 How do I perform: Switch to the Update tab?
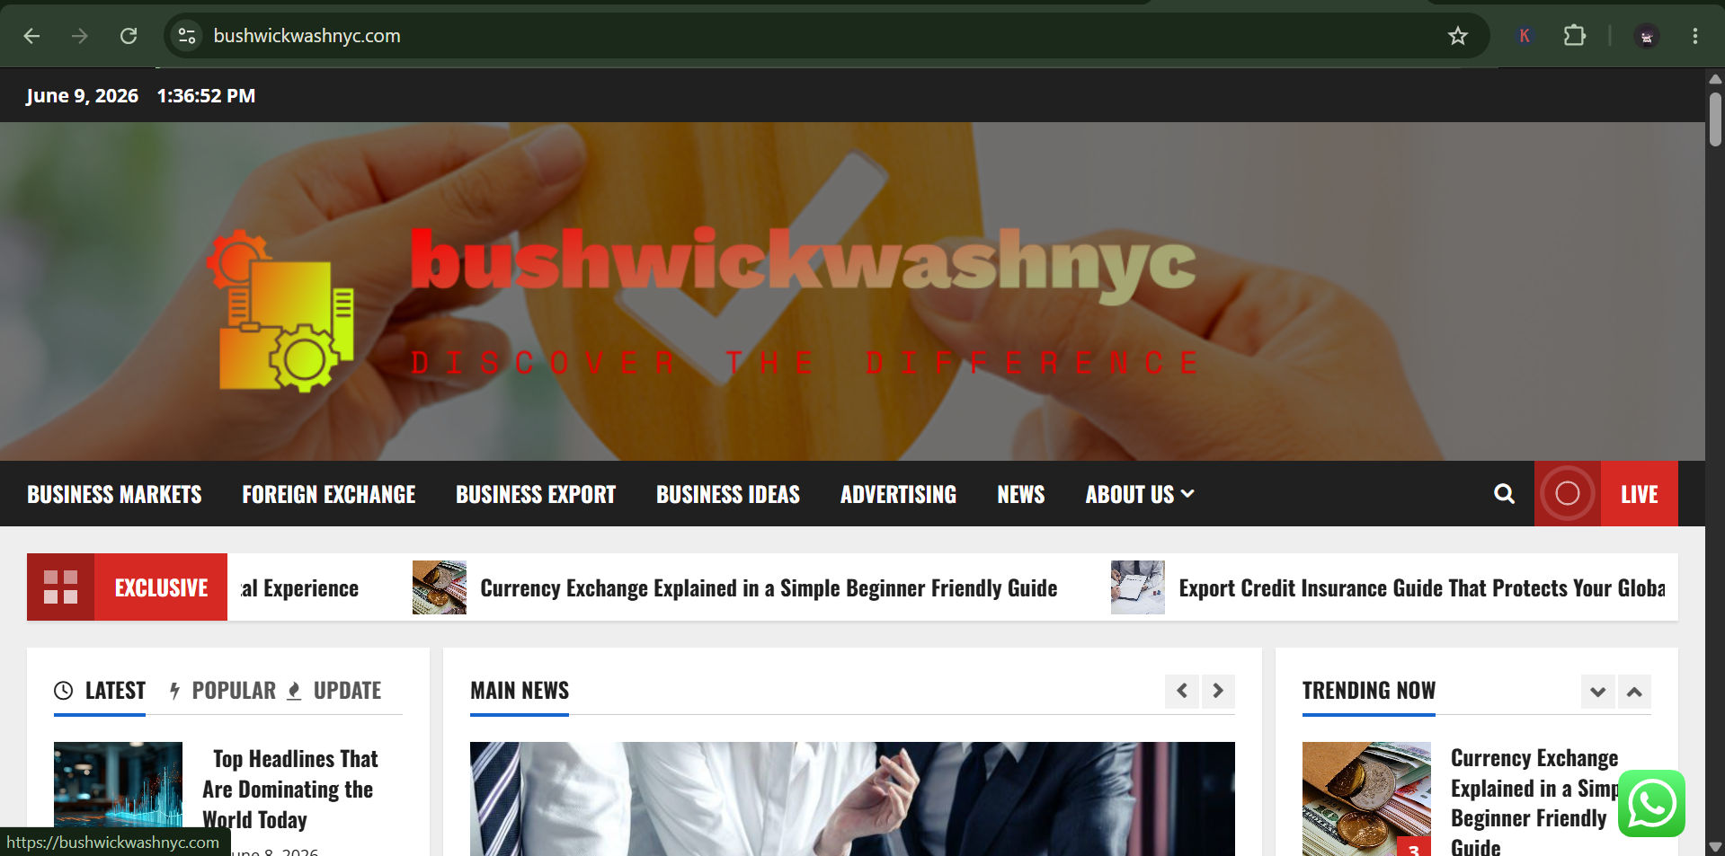(334, 691)
